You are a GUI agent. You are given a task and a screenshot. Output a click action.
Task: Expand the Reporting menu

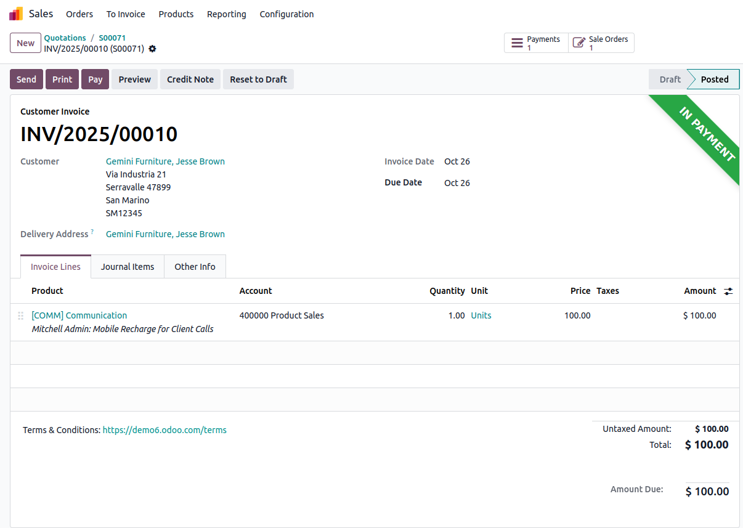coord(226,14)
